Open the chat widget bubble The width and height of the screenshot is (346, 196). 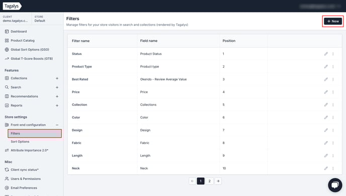tap(335, 185)
